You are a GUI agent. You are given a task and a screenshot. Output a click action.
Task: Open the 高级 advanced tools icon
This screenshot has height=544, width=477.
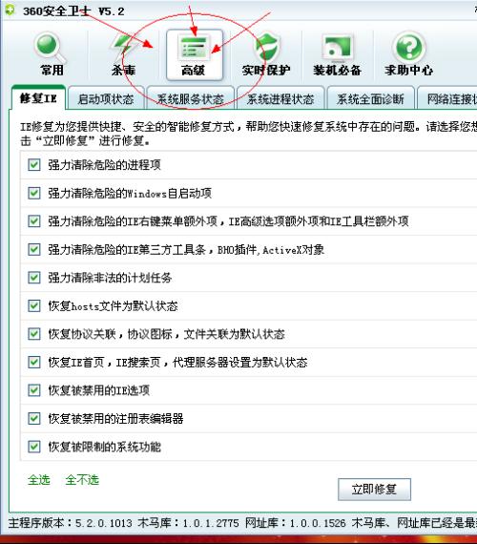[x=194, y=48]
